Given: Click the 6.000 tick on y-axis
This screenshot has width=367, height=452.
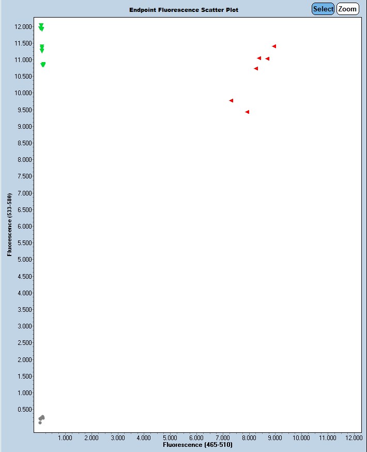Looking at the screenshot, I should 22,226.
